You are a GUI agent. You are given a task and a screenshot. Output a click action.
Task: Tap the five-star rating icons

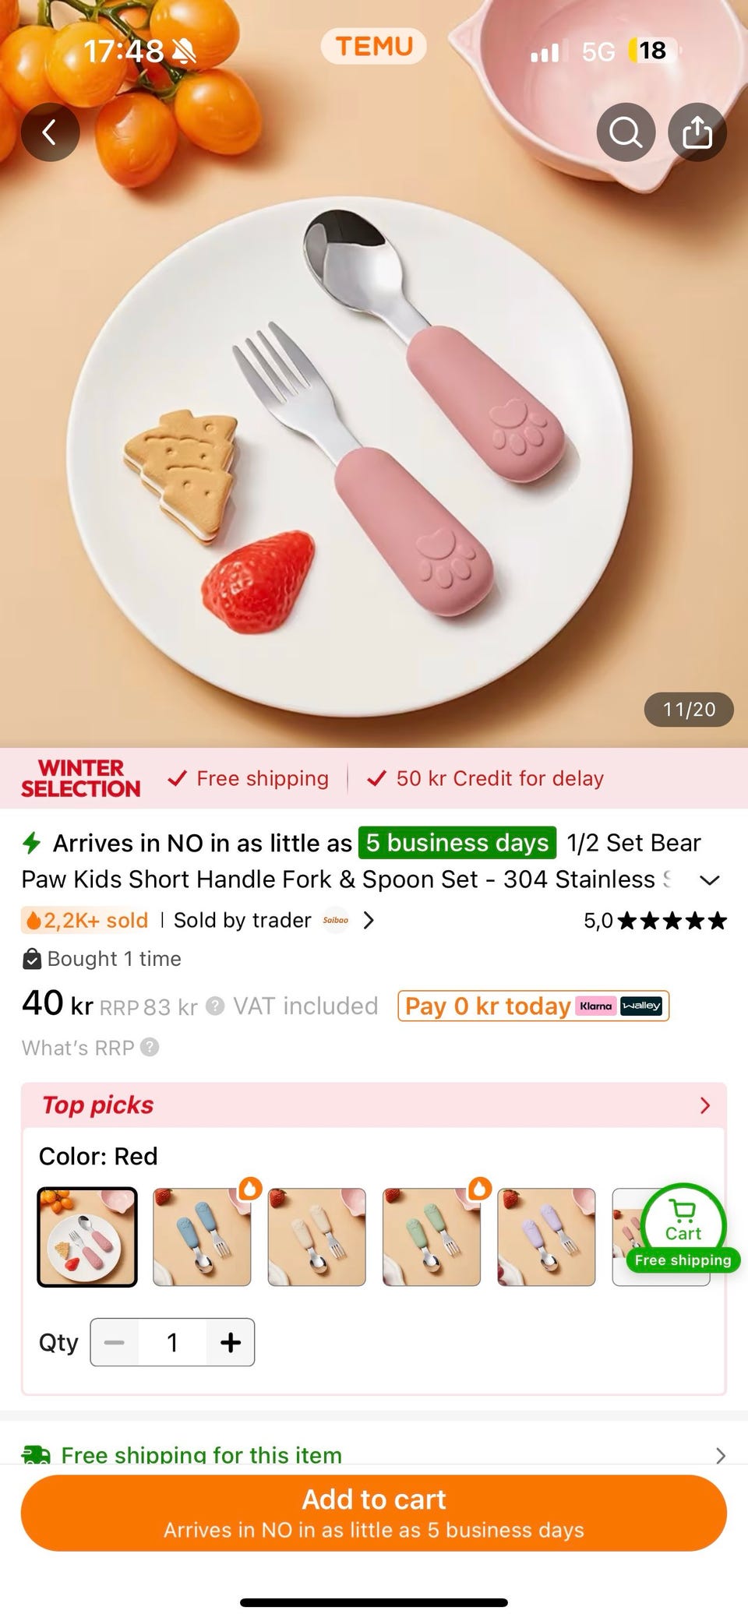coord(672,921)
